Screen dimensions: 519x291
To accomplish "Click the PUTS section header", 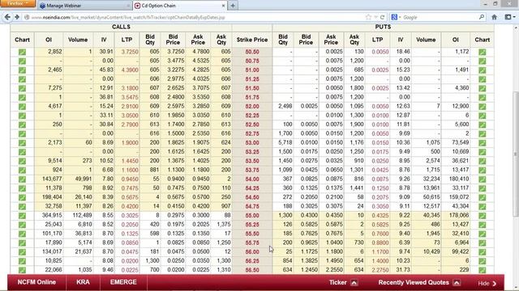I will (x=383, y=27).
